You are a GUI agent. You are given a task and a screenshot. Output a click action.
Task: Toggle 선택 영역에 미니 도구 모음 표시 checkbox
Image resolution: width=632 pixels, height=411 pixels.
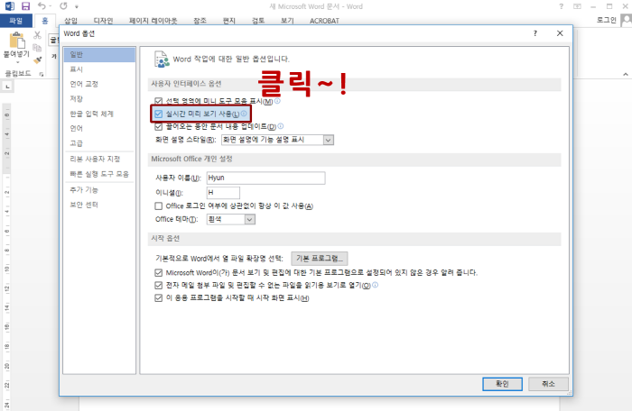158,101
